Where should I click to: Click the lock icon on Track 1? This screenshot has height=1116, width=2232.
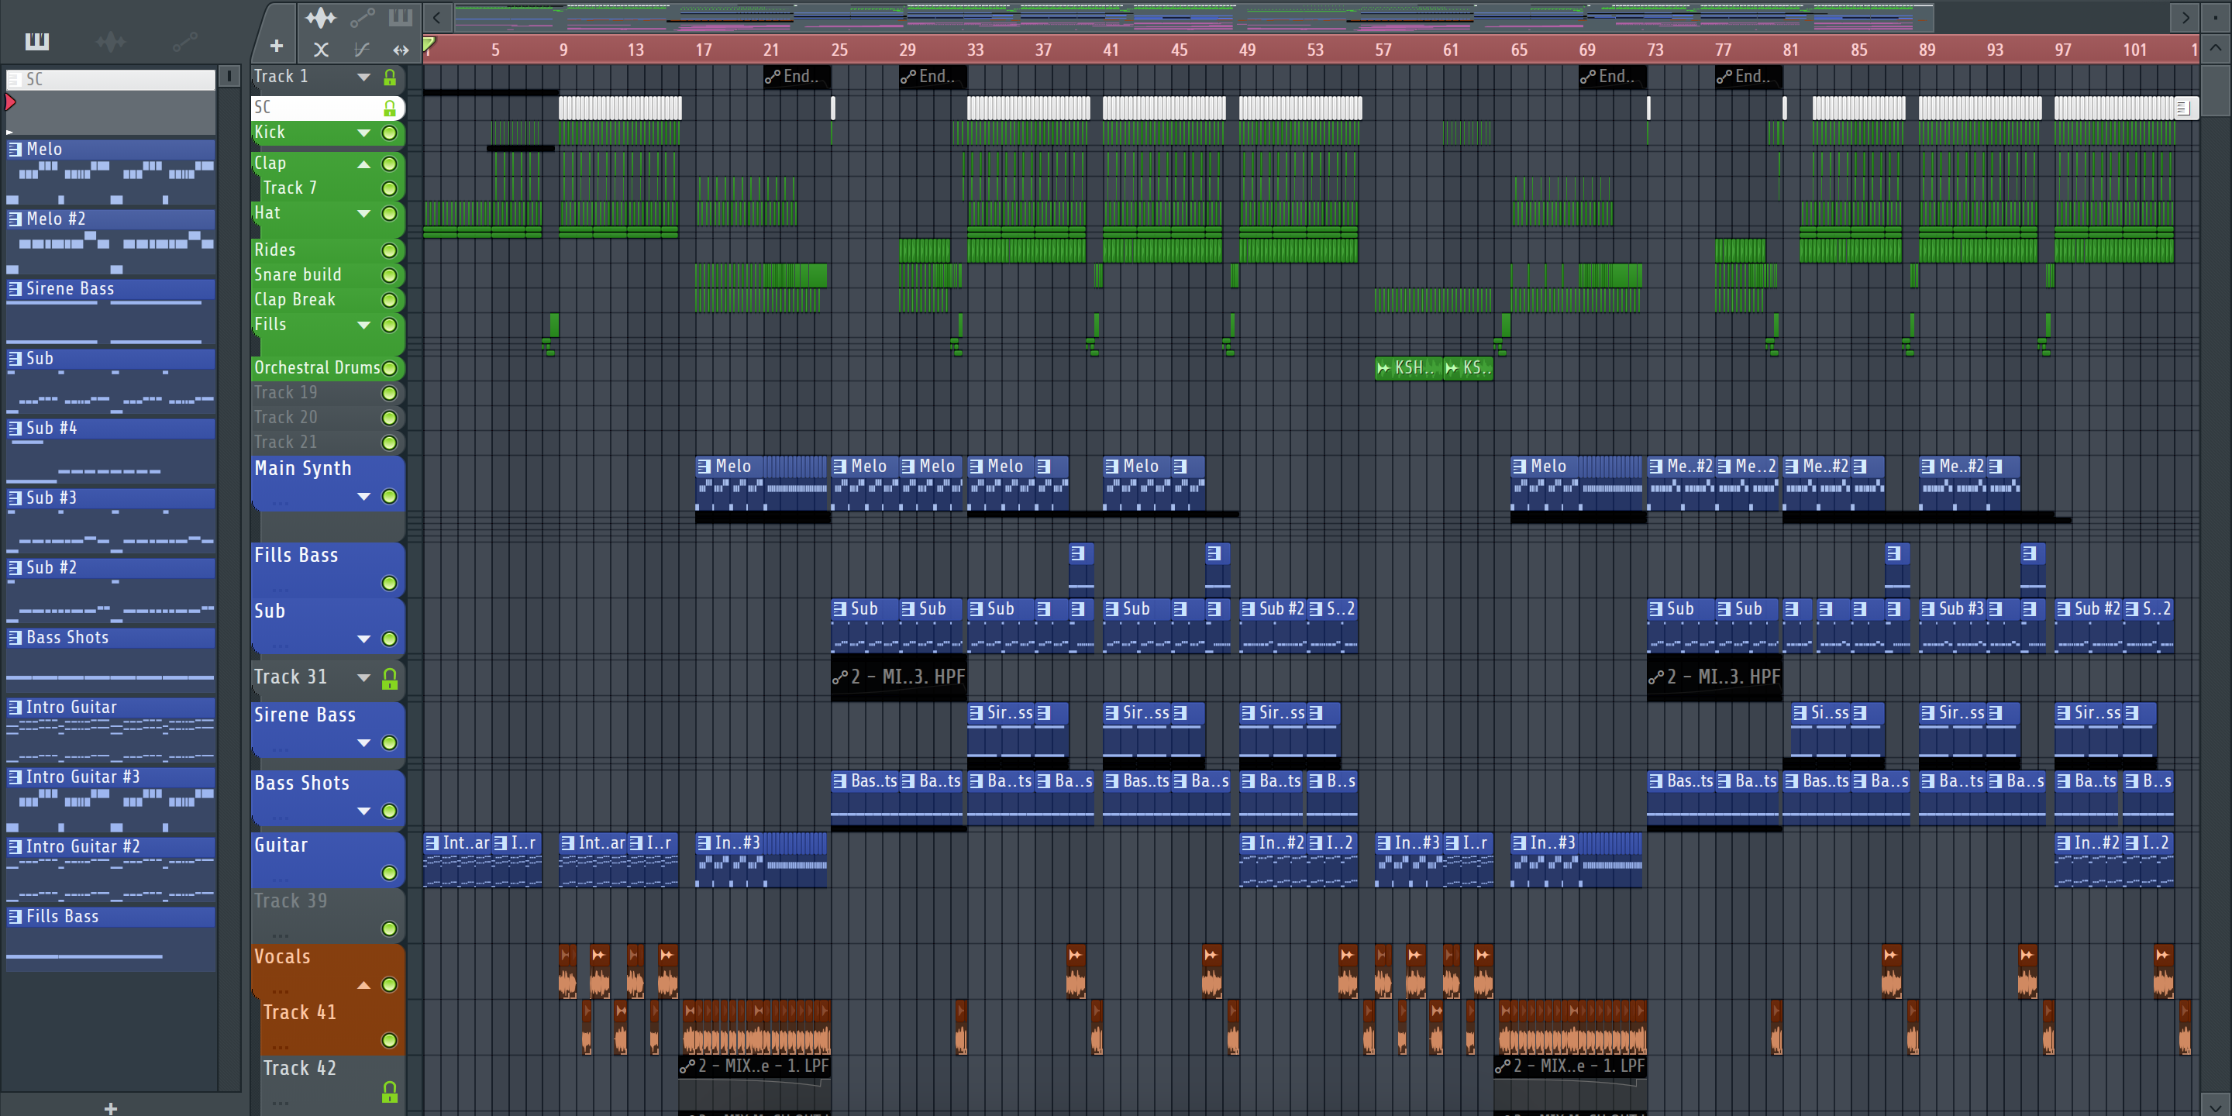point(390,77)
